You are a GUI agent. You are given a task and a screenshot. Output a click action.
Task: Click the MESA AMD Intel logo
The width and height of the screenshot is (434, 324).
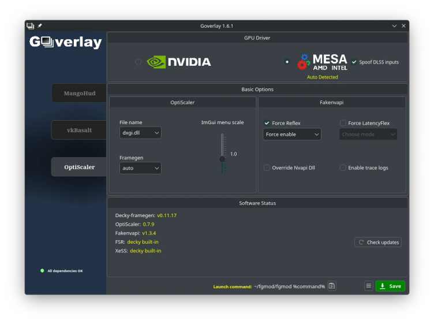point(322,62)
